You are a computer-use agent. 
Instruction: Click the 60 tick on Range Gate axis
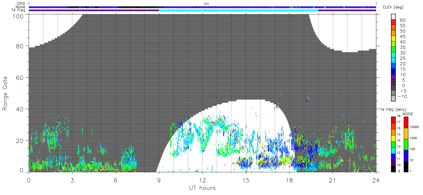tap(20, 78)
